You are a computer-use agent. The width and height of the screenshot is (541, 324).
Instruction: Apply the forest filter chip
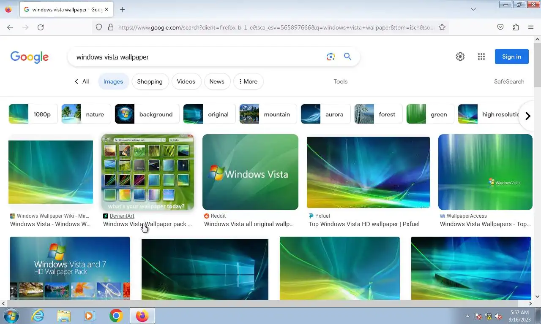click(x=378, y=114)
